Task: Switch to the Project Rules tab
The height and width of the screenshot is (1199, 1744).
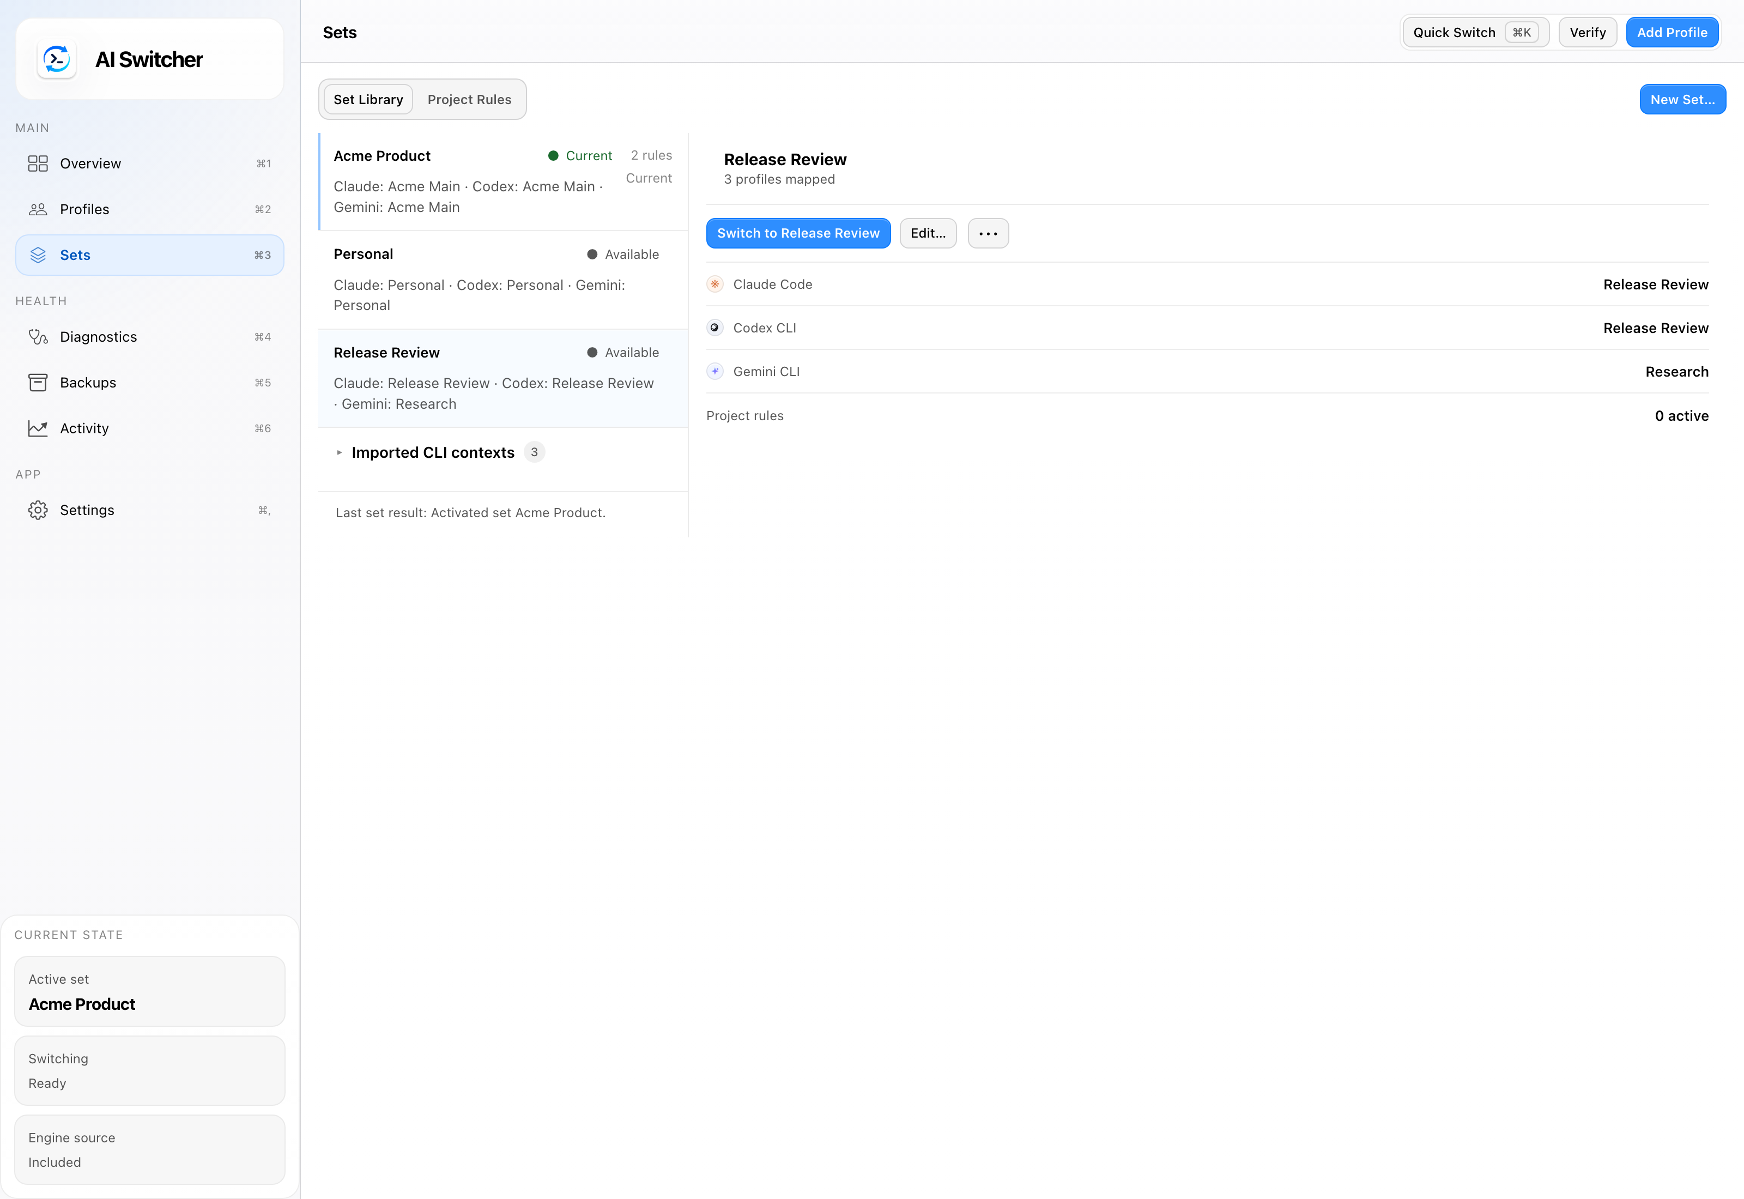Action: [x=469, y=100]
